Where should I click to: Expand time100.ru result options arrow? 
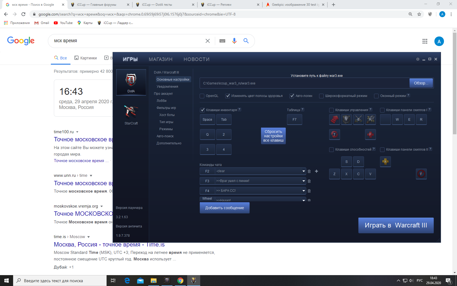pos(77,132)
